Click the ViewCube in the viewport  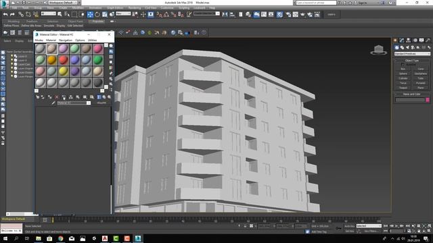pyautogui.click(x=379, y=50)
